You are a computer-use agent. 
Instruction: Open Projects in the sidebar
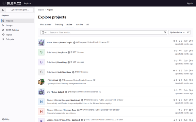point(18,21)
